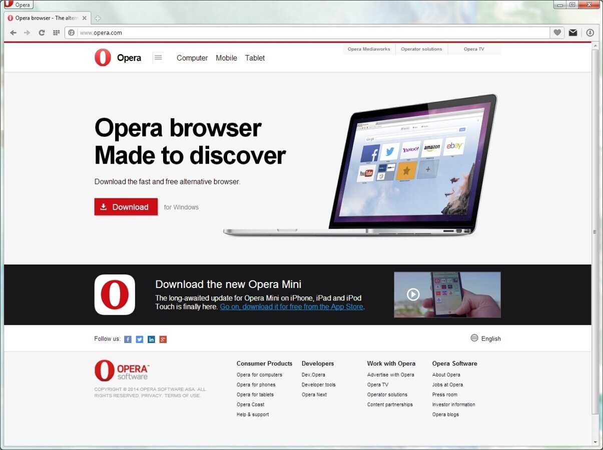Open the English language selector
603x450 pixels.
pos(485,338)
